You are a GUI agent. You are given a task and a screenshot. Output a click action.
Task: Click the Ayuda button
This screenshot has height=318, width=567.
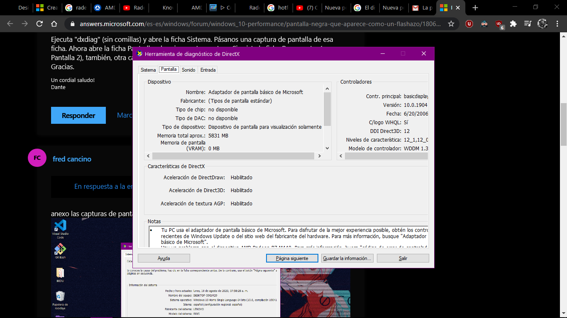(x=164, y=258)
